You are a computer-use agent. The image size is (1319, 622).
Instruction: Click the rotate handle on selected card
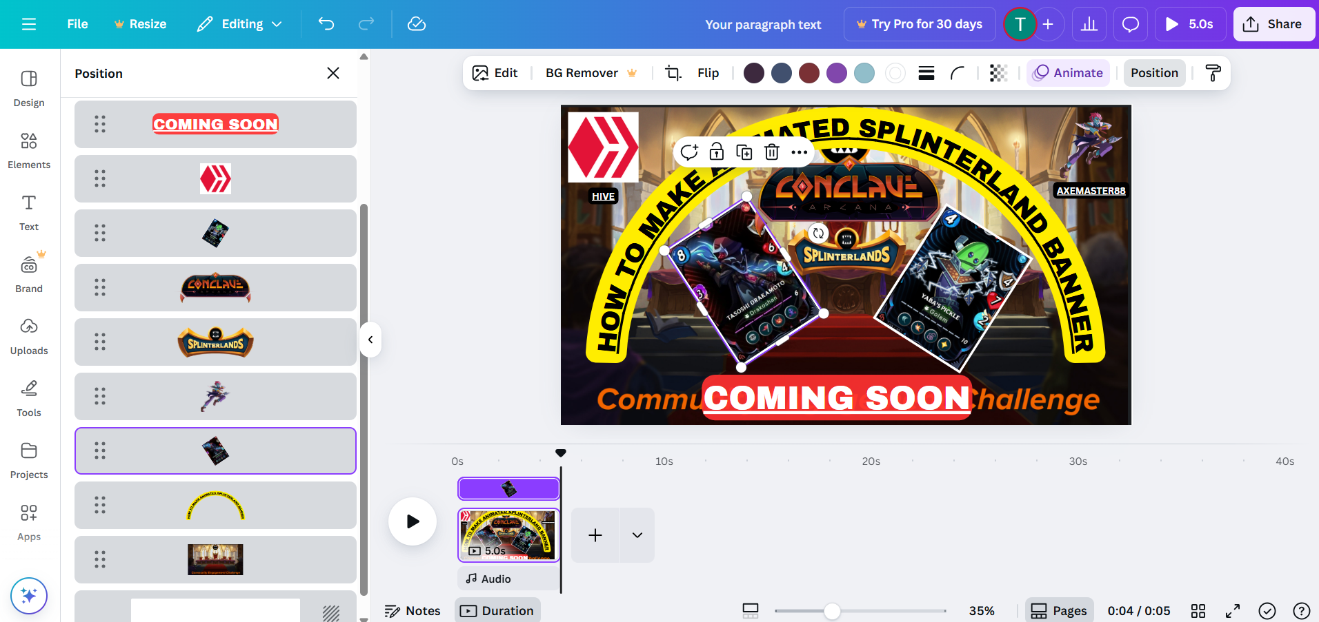[818, 234]
